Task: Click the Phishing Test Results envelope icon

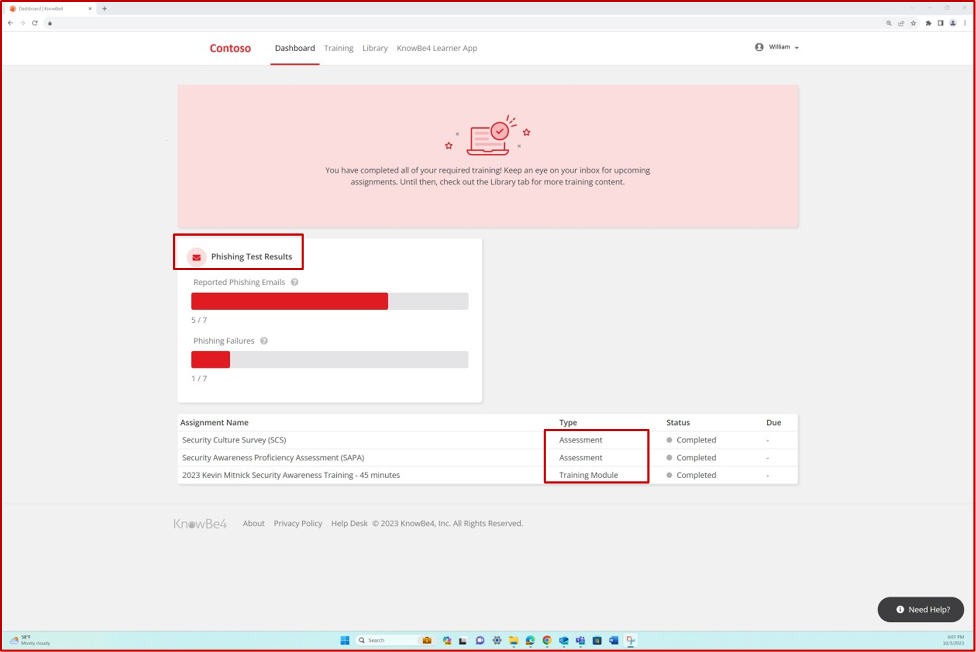Action: click(196, 257)
